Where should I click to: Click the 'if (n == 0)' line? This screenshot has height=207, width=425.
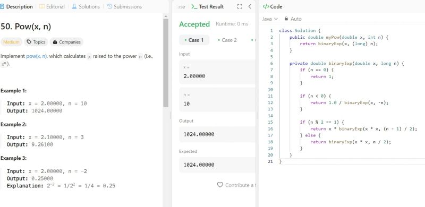(317, 70)
